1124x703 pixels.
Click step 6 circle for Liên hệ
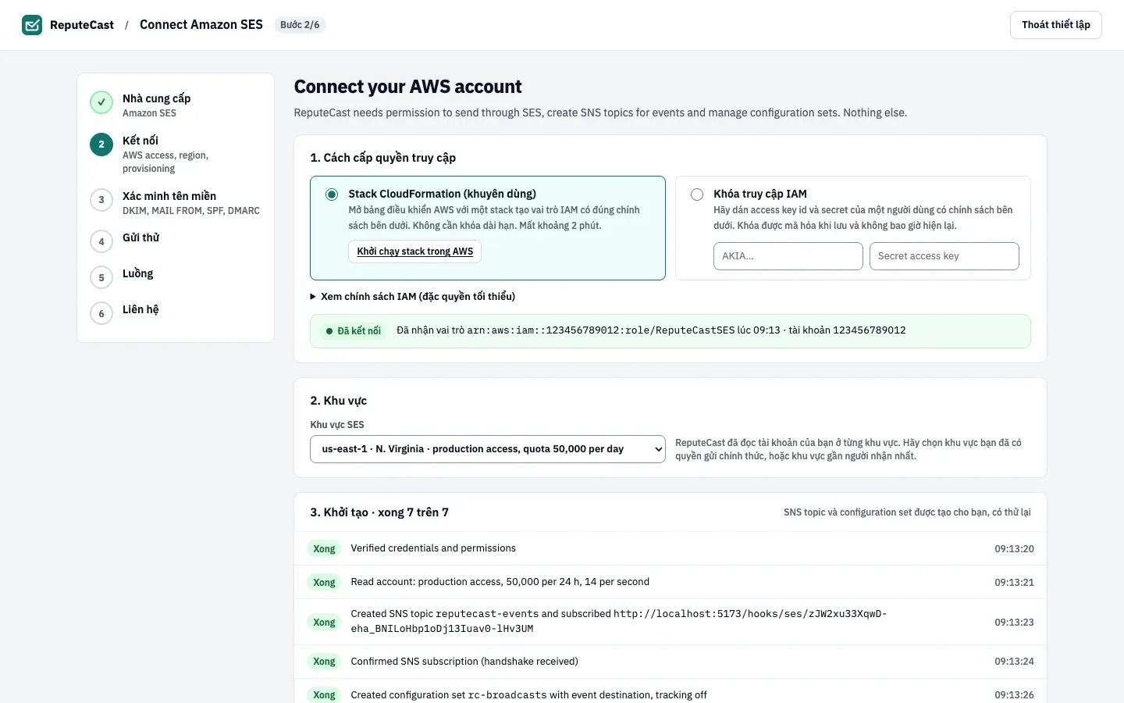point(101,313)
